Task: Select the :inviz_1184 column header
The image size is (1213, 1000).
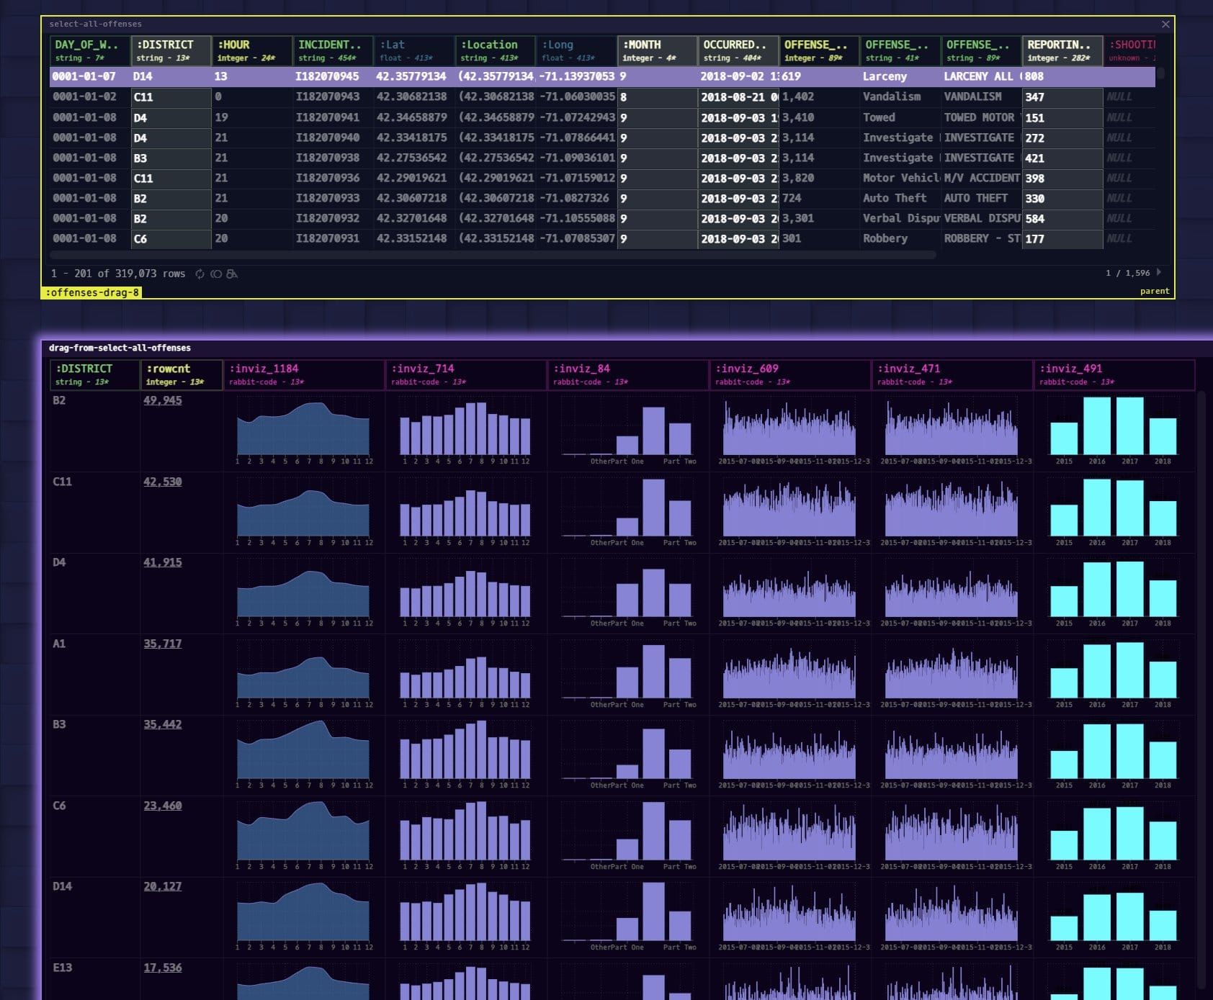Action: point(303,374)
